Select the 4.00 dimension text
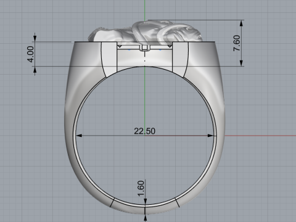This screenshot has width=296, height=222. click(x=30, y=54)
